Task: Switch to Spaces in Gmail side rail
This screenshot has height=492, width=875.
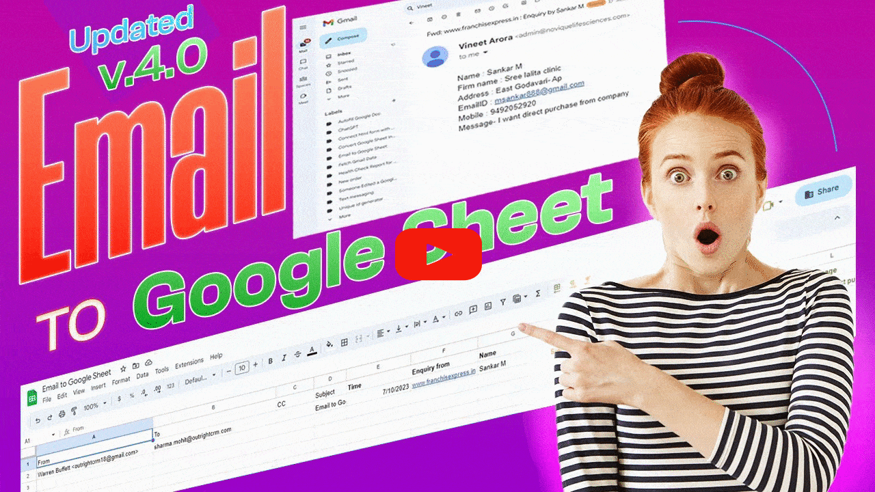Action: 304,81
